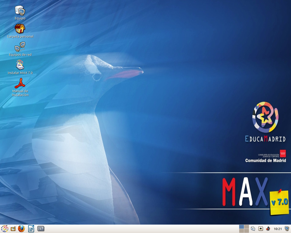Screen dimensions: 291x233
Task: Open the Carpeta personal home folder icon
Action: click(20, 31)
